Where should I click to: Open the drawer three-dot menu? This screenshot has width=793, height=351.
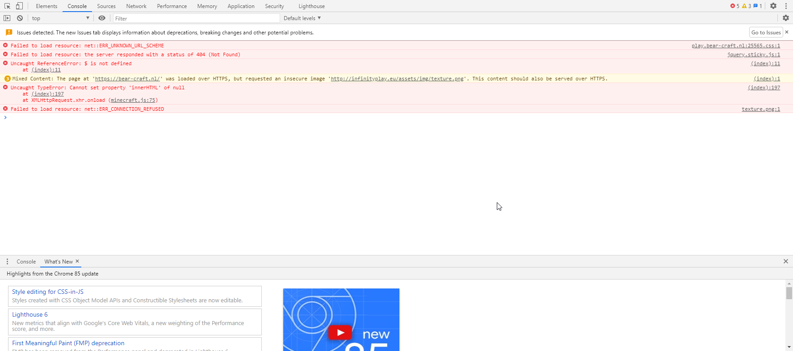pos(7,262)
